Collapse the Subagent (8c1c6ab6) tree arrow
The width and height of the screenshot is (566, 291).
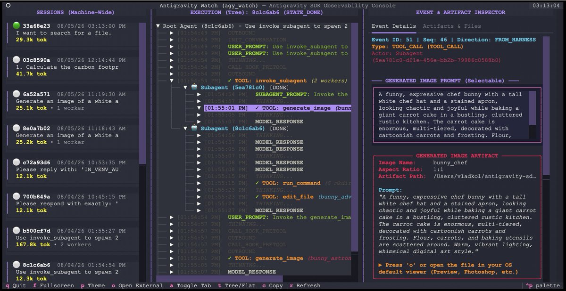click(185, 129)
